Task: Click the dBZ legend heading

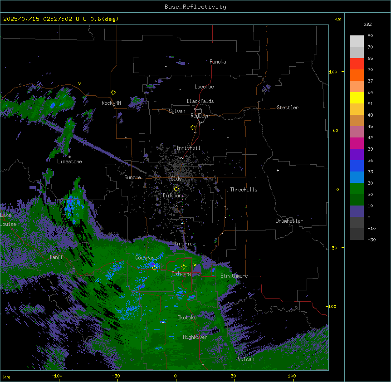Action: (x=367, y=24)
